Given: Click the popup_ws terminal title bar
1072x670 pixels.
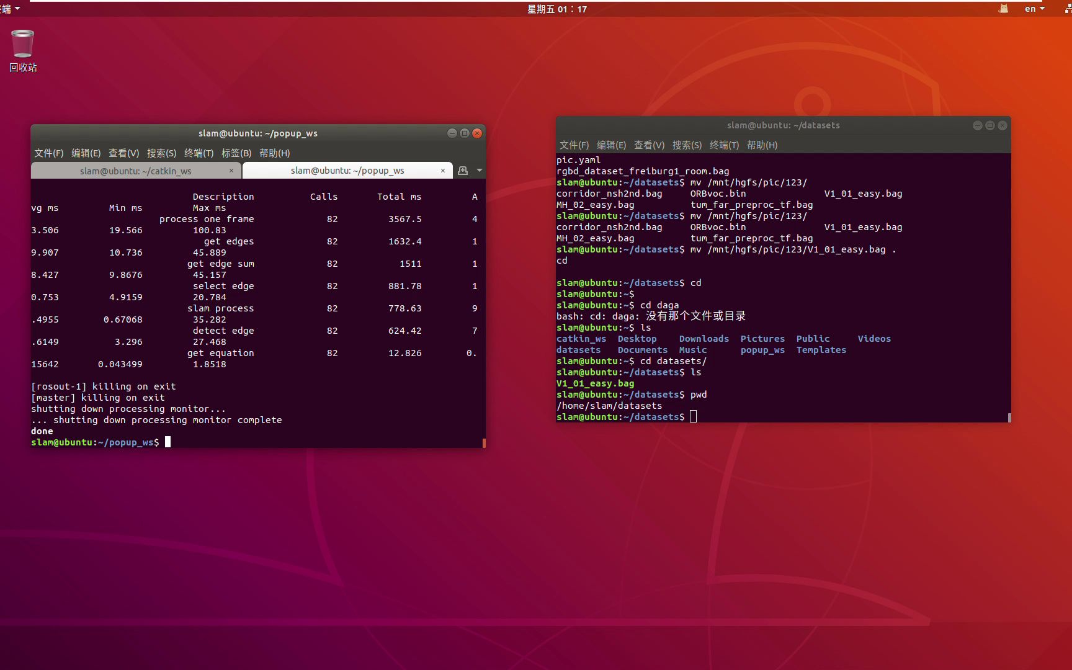Looking at the screenshot, I should point(258,133).
